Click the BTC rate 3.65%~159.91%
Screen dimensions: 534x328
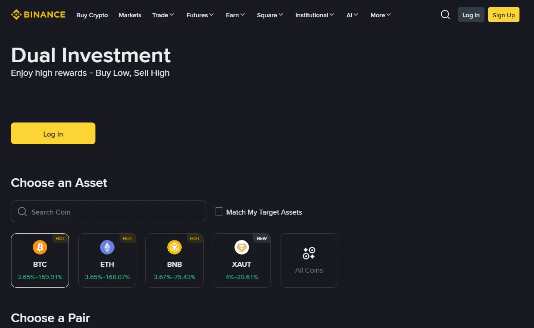(x=40, y=277)
